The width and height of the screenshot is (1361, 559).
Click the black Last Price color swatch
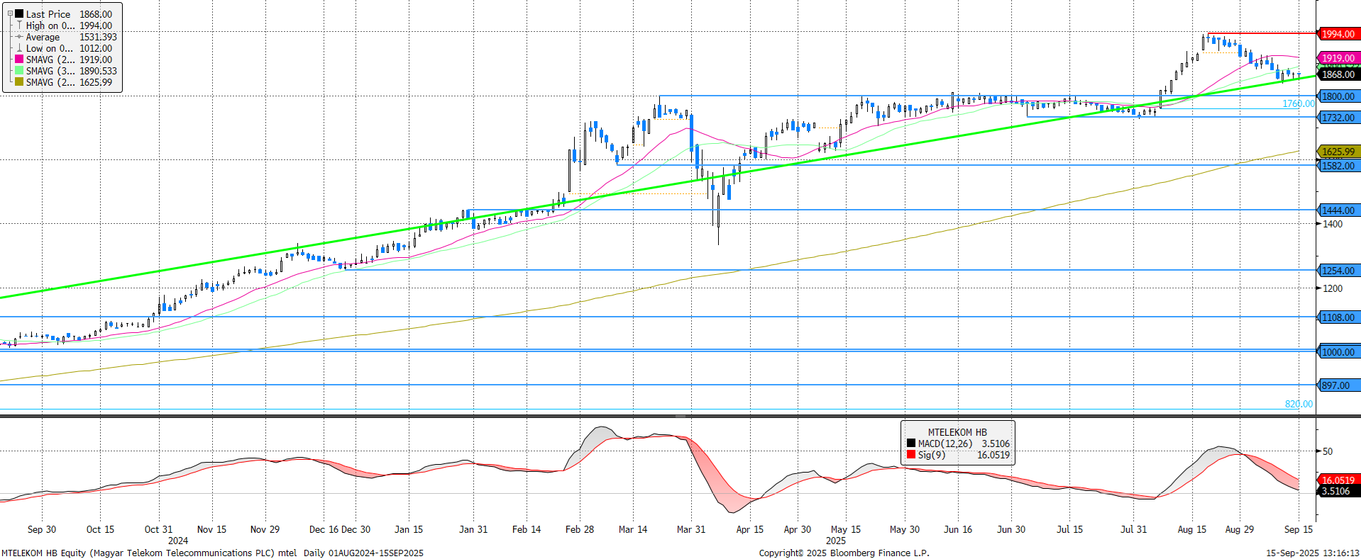tap(19, 14)
